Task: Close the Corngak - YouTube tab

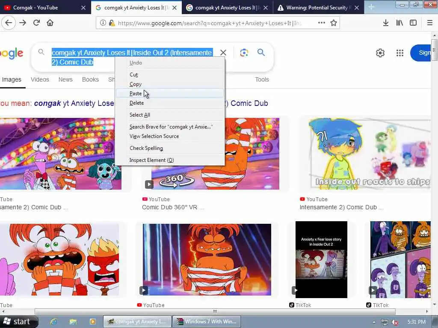Action: coord(83,8)
